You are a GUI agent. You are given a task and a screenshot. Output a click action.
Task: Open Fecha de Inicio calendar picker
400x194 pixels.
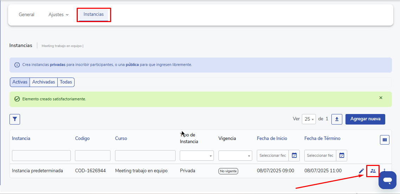(x=294, y=155)
